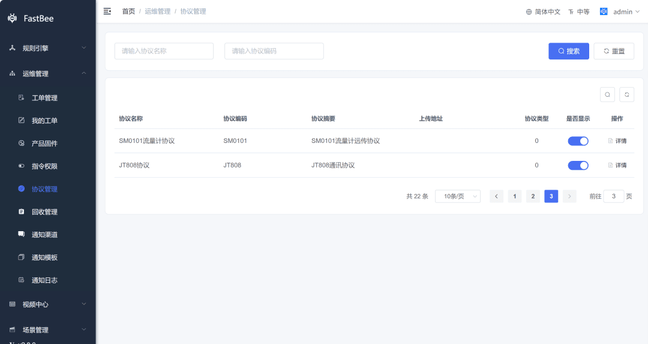This screenshot has width=648, height=344.
Task: Click the 工单管理 icon
Action: click(22, 98)
